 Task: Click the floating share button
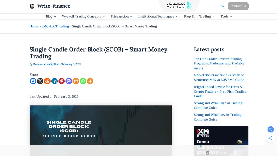[x=271, y=138]
